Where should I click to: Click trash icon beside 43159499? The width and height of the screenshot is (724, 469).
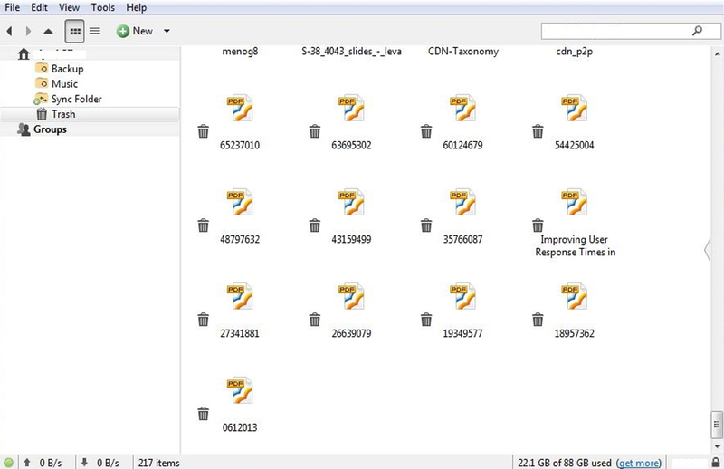pyautogui.click(x=315, y=225)
